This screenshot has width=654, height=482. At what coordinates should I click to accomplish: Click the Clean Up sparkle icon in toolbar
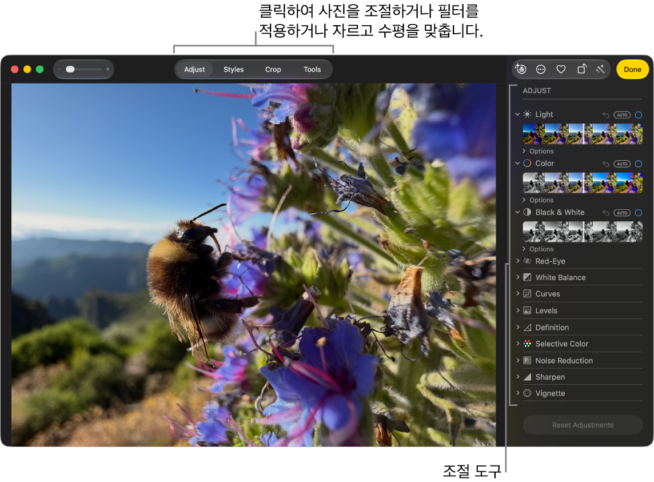click(521, 69)
